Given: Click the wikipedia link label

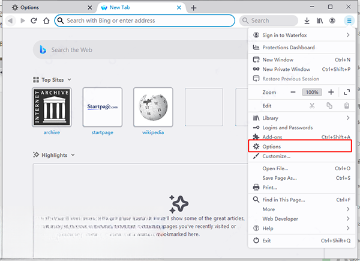Looking at the screenshot, I should point(153,132).
